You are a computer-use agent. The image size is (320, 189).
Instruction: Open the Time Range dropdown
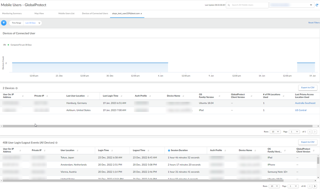[x=33, y=23]
